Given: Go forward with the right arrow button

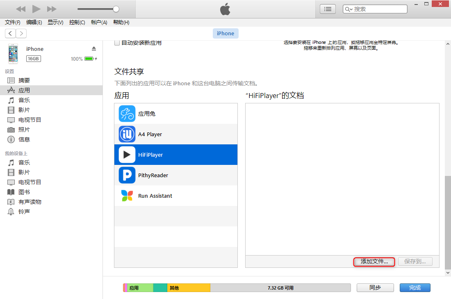Looking at the screenshot, I should (21, 33).
